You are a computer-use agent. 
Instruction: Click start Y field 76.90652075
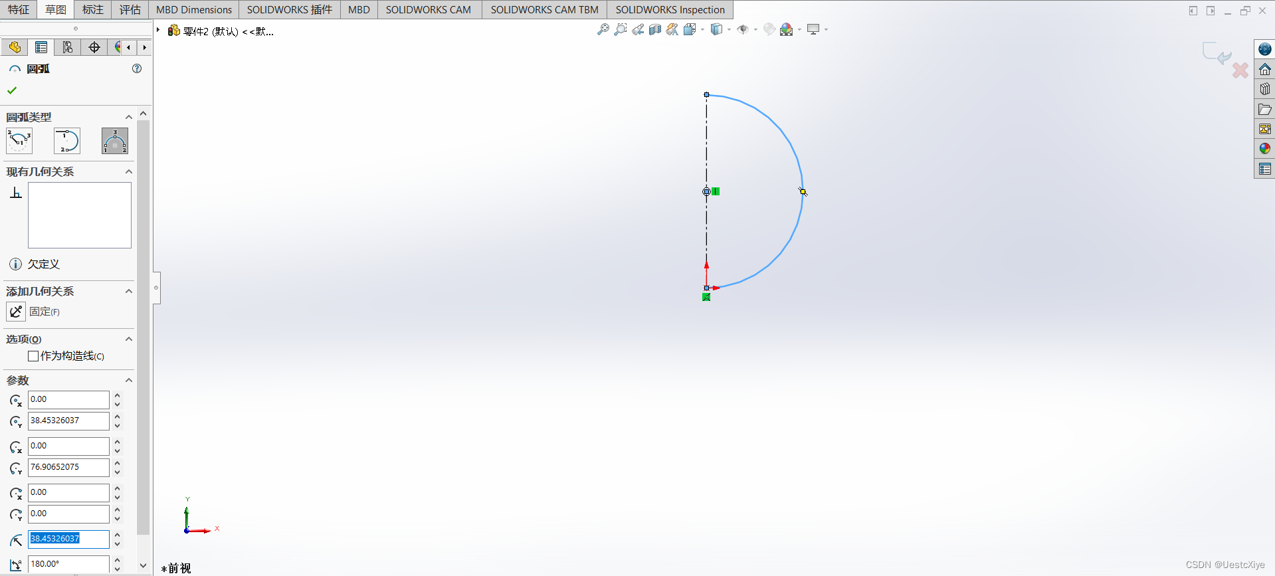(x=68, y=467)
